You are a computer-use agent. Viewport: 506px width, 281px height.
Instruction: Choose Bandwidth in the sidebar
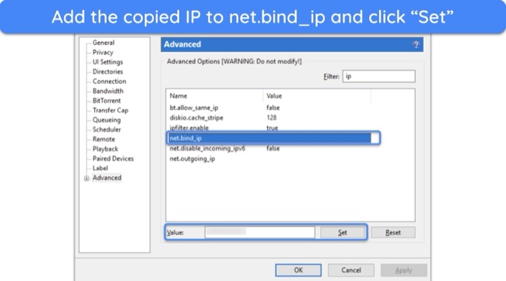coord(107,91)
